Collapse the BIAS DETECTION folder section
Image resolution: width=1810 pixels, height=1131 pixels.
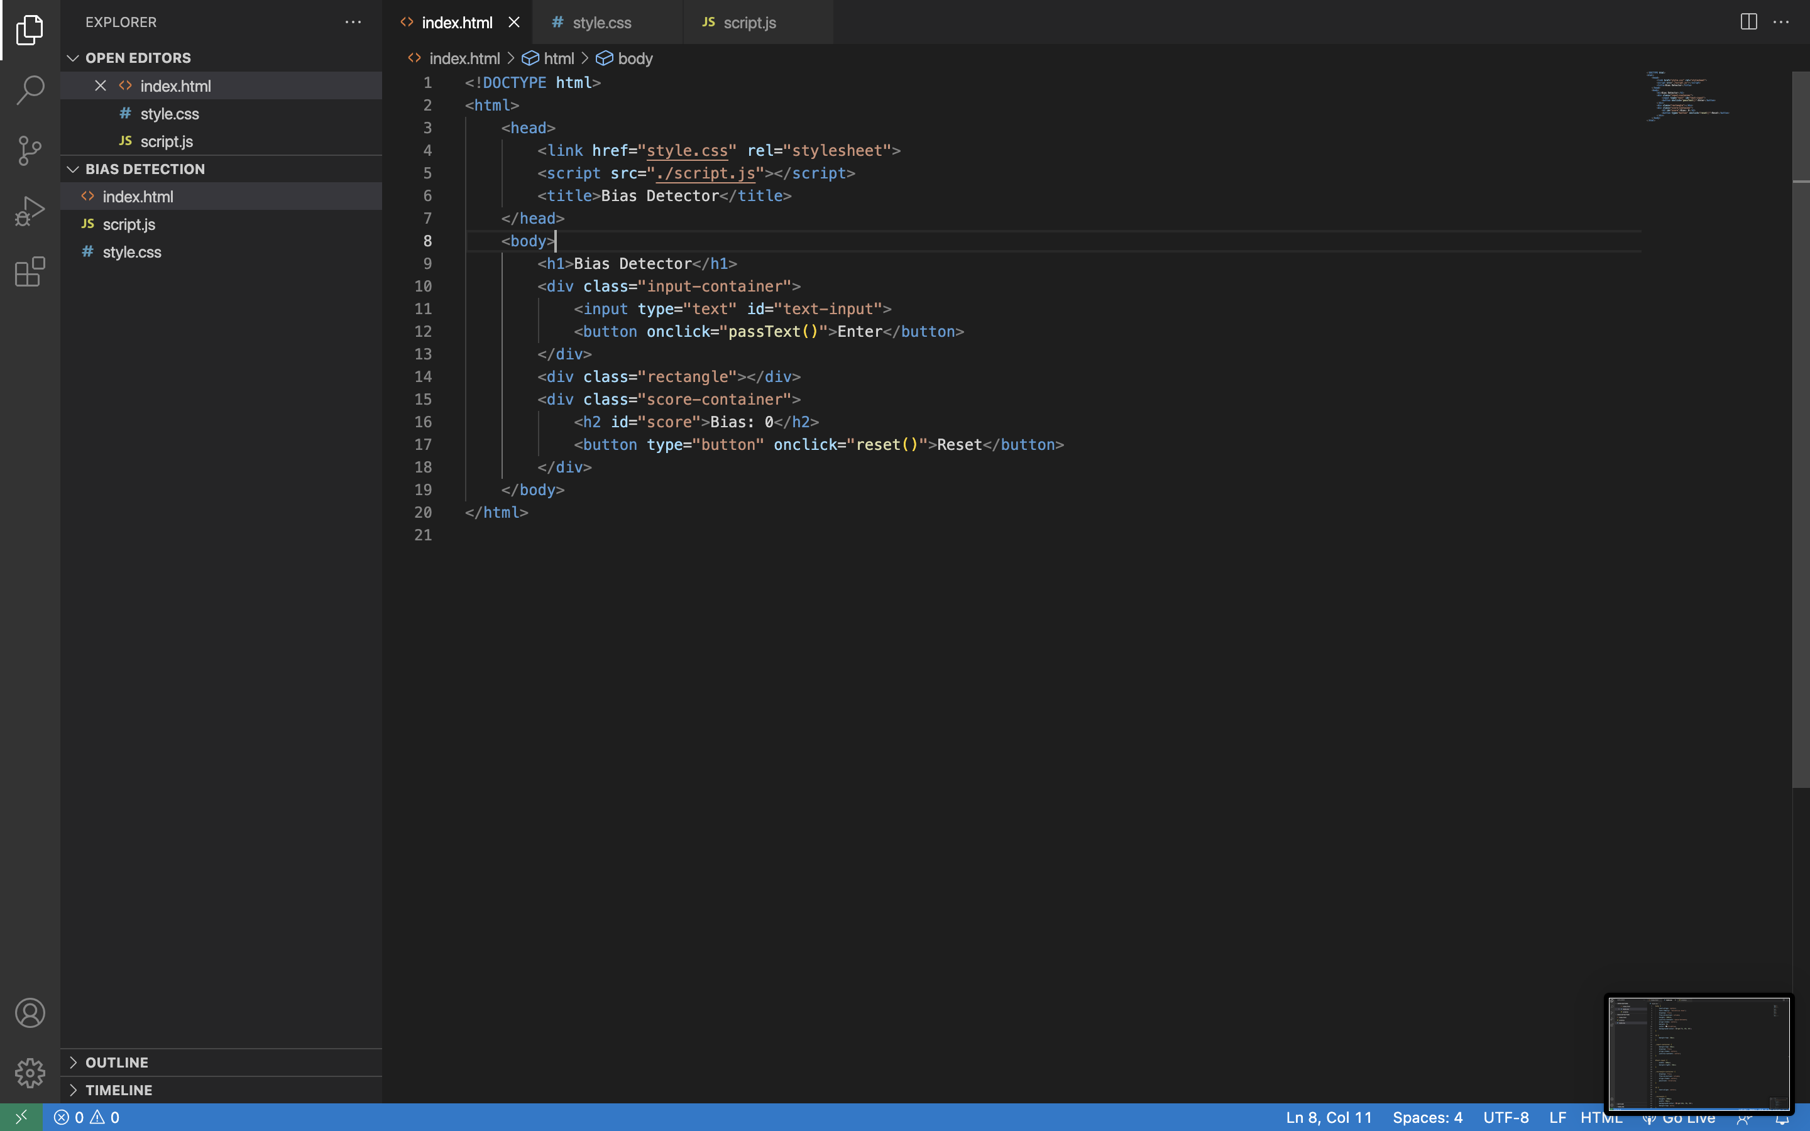point(145,169)
